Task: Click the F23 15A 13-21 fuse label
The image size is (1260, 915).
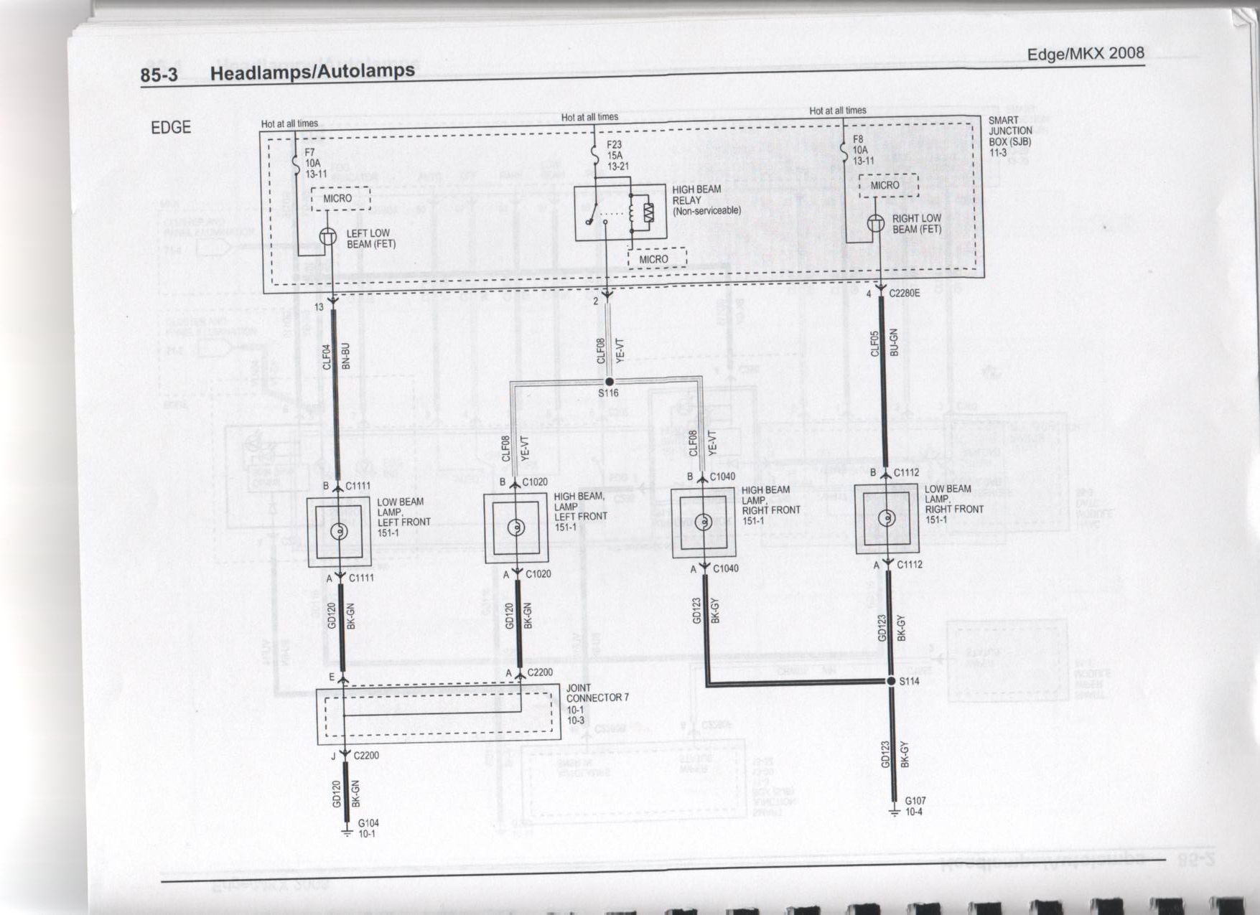Action: coord(618,156)
